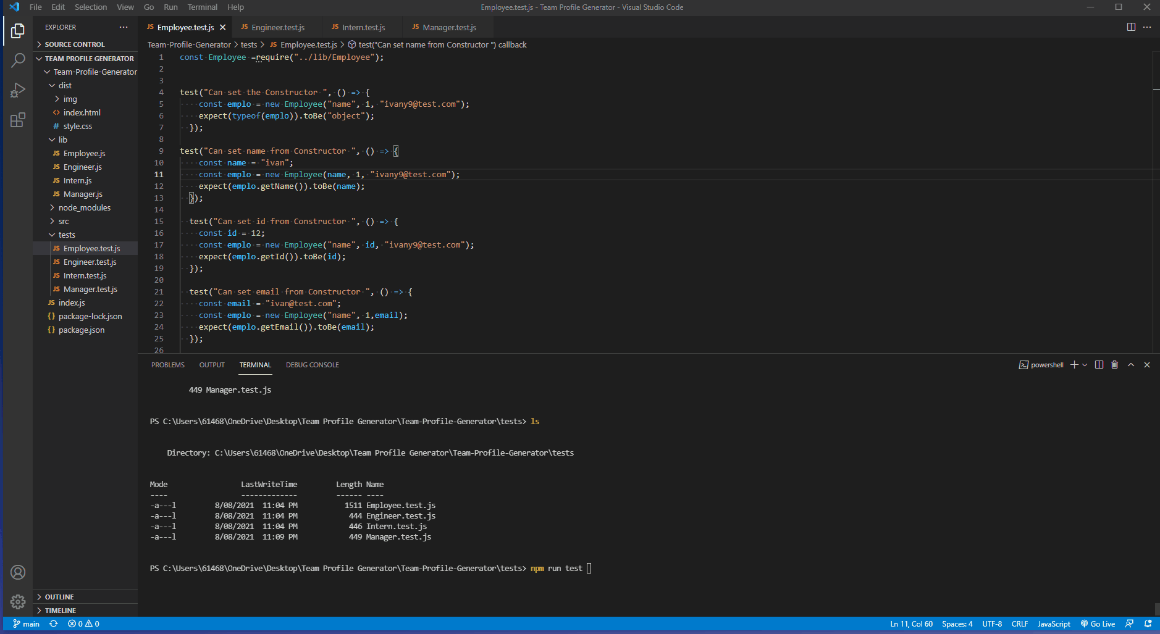The image size is (1160, 634).
Task: Split the terminal pane
Action: tap(1099, 364)
